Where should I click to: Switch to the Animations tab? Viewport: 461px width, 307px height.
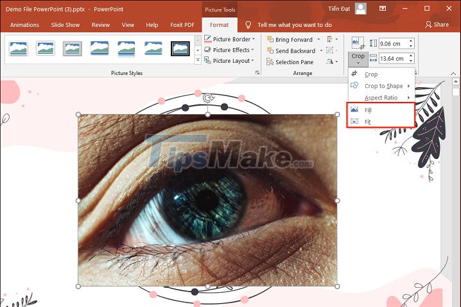(24, 25)
